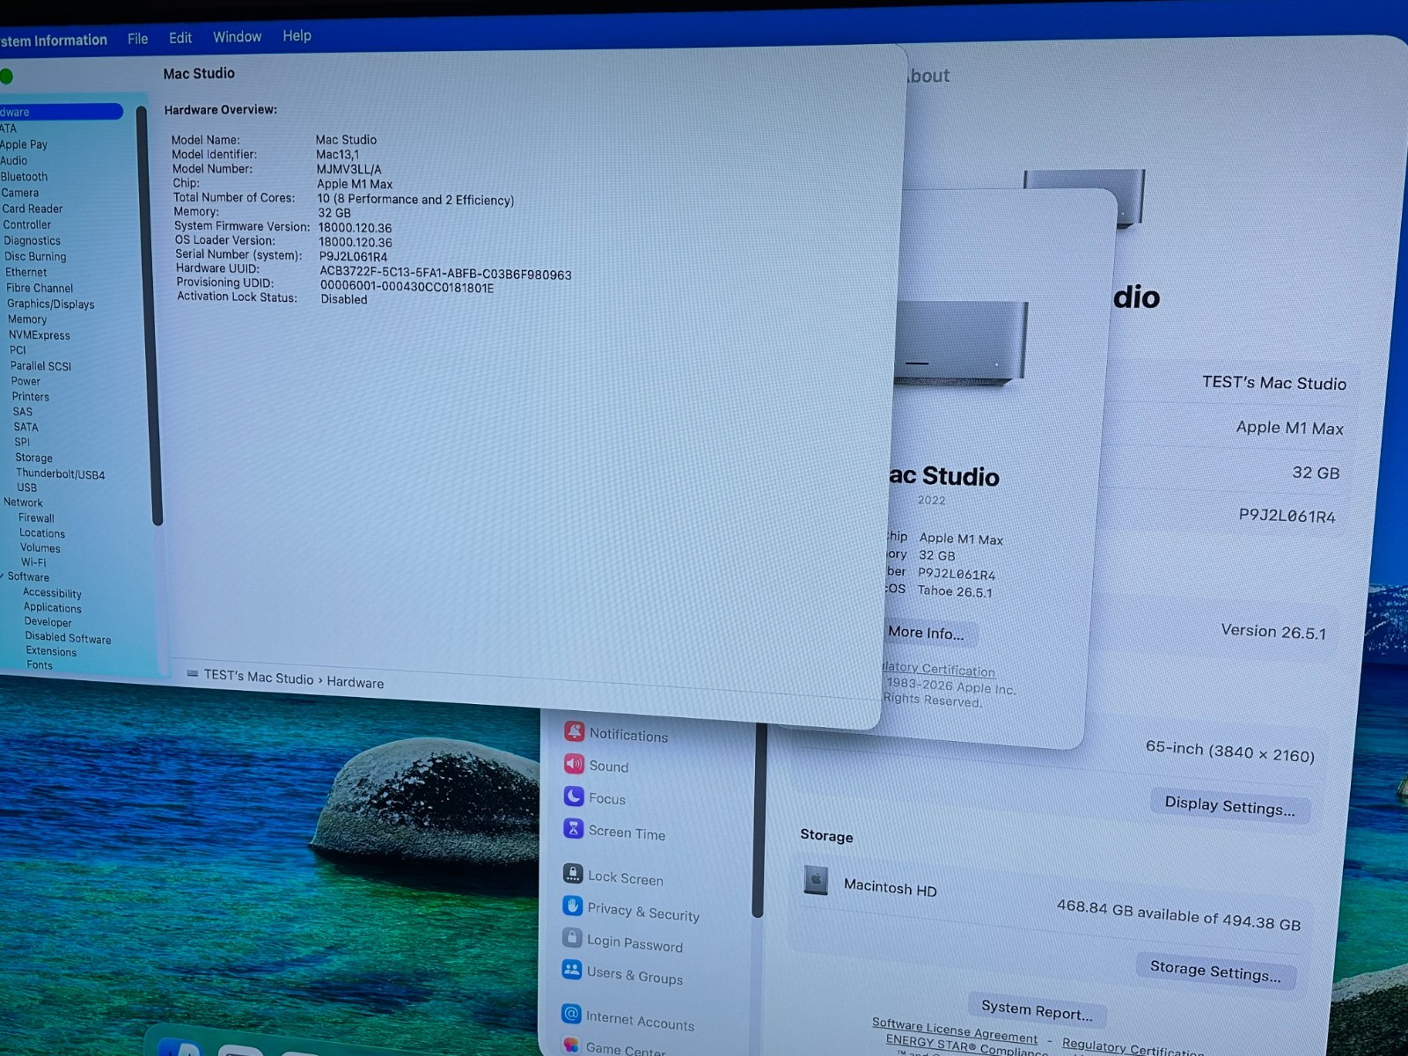Click serial number value P9J2L061R4 in overview
The image size is (1408, 1056).
click(353, 257)
